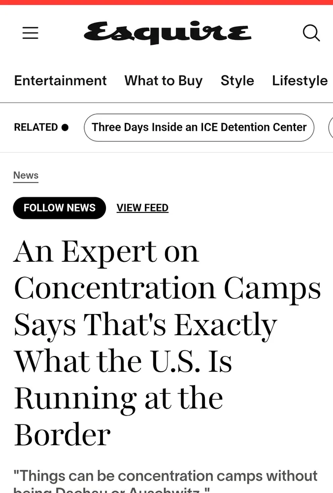Go to the Entertainment section

click(60, 80)
